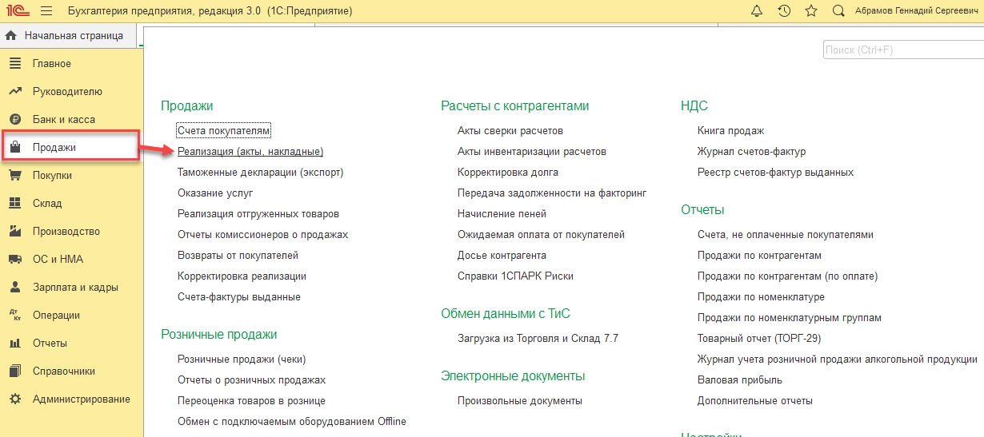Open Реализация (акты, накладные)
Screen dimensions: 984x437
tap(250, 151)
